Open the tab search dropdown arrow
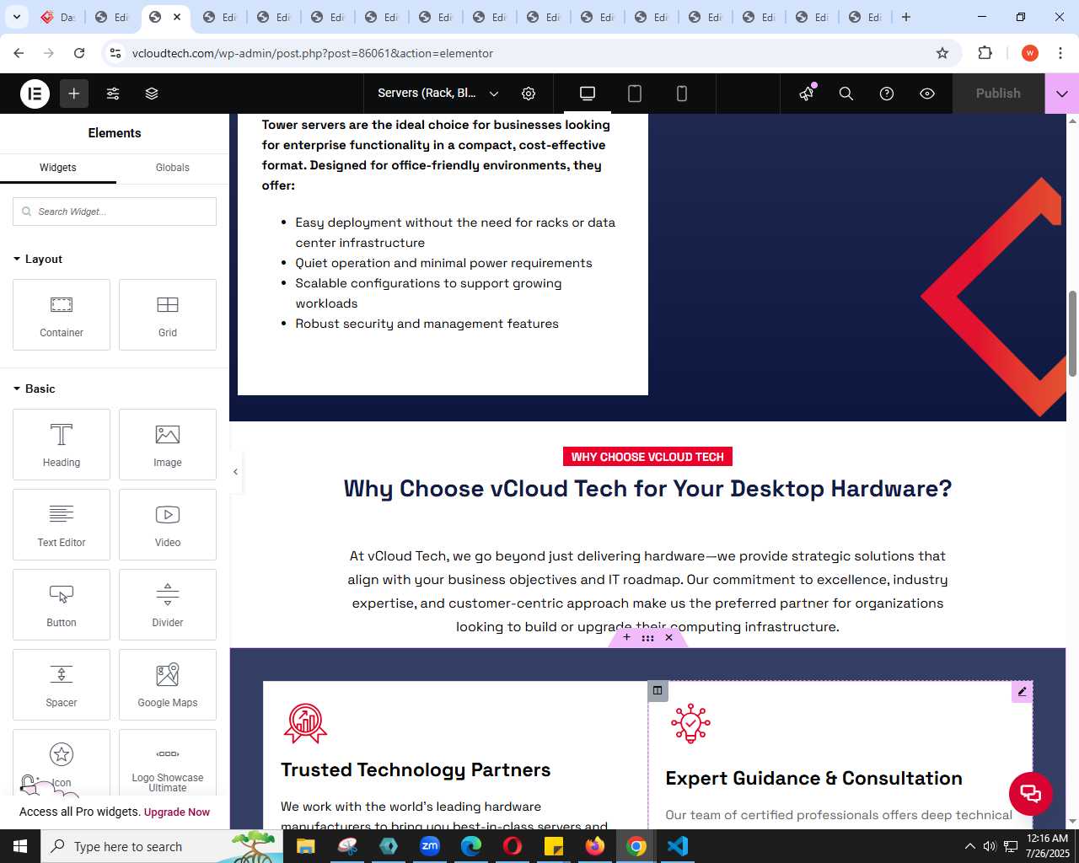 (x=16, y=17)
